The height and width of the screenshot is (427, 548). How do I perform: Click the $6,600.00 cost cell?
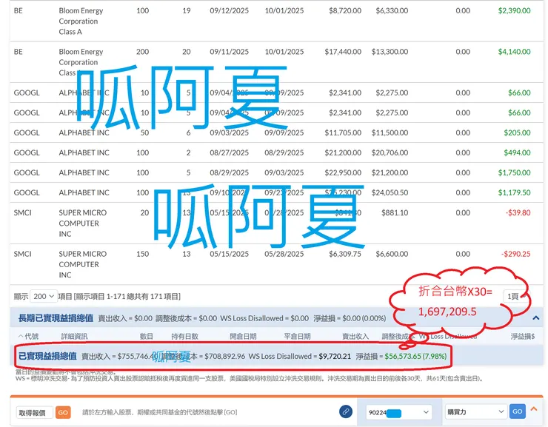tap(392, 254)
